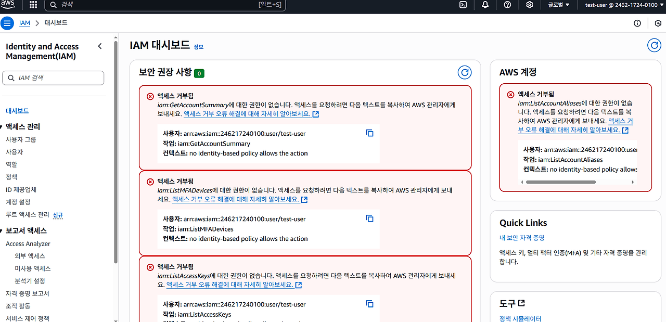Click the GetAccountSummary red error icon

coord(150,96)
